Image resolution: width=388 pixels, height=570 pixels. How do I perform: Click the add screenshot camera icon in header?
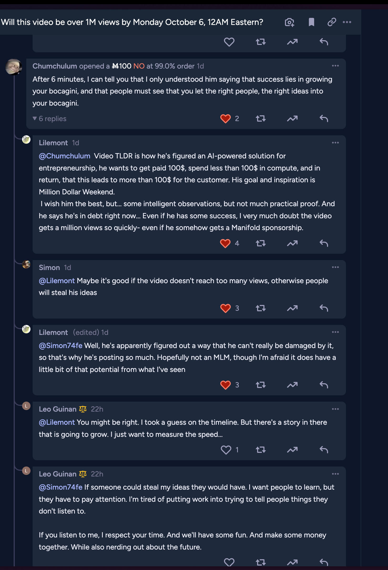[x=289, y=22]
